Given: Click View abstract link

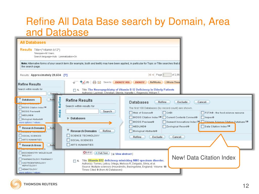Looking at the screenshot, I should coord(123,154).
